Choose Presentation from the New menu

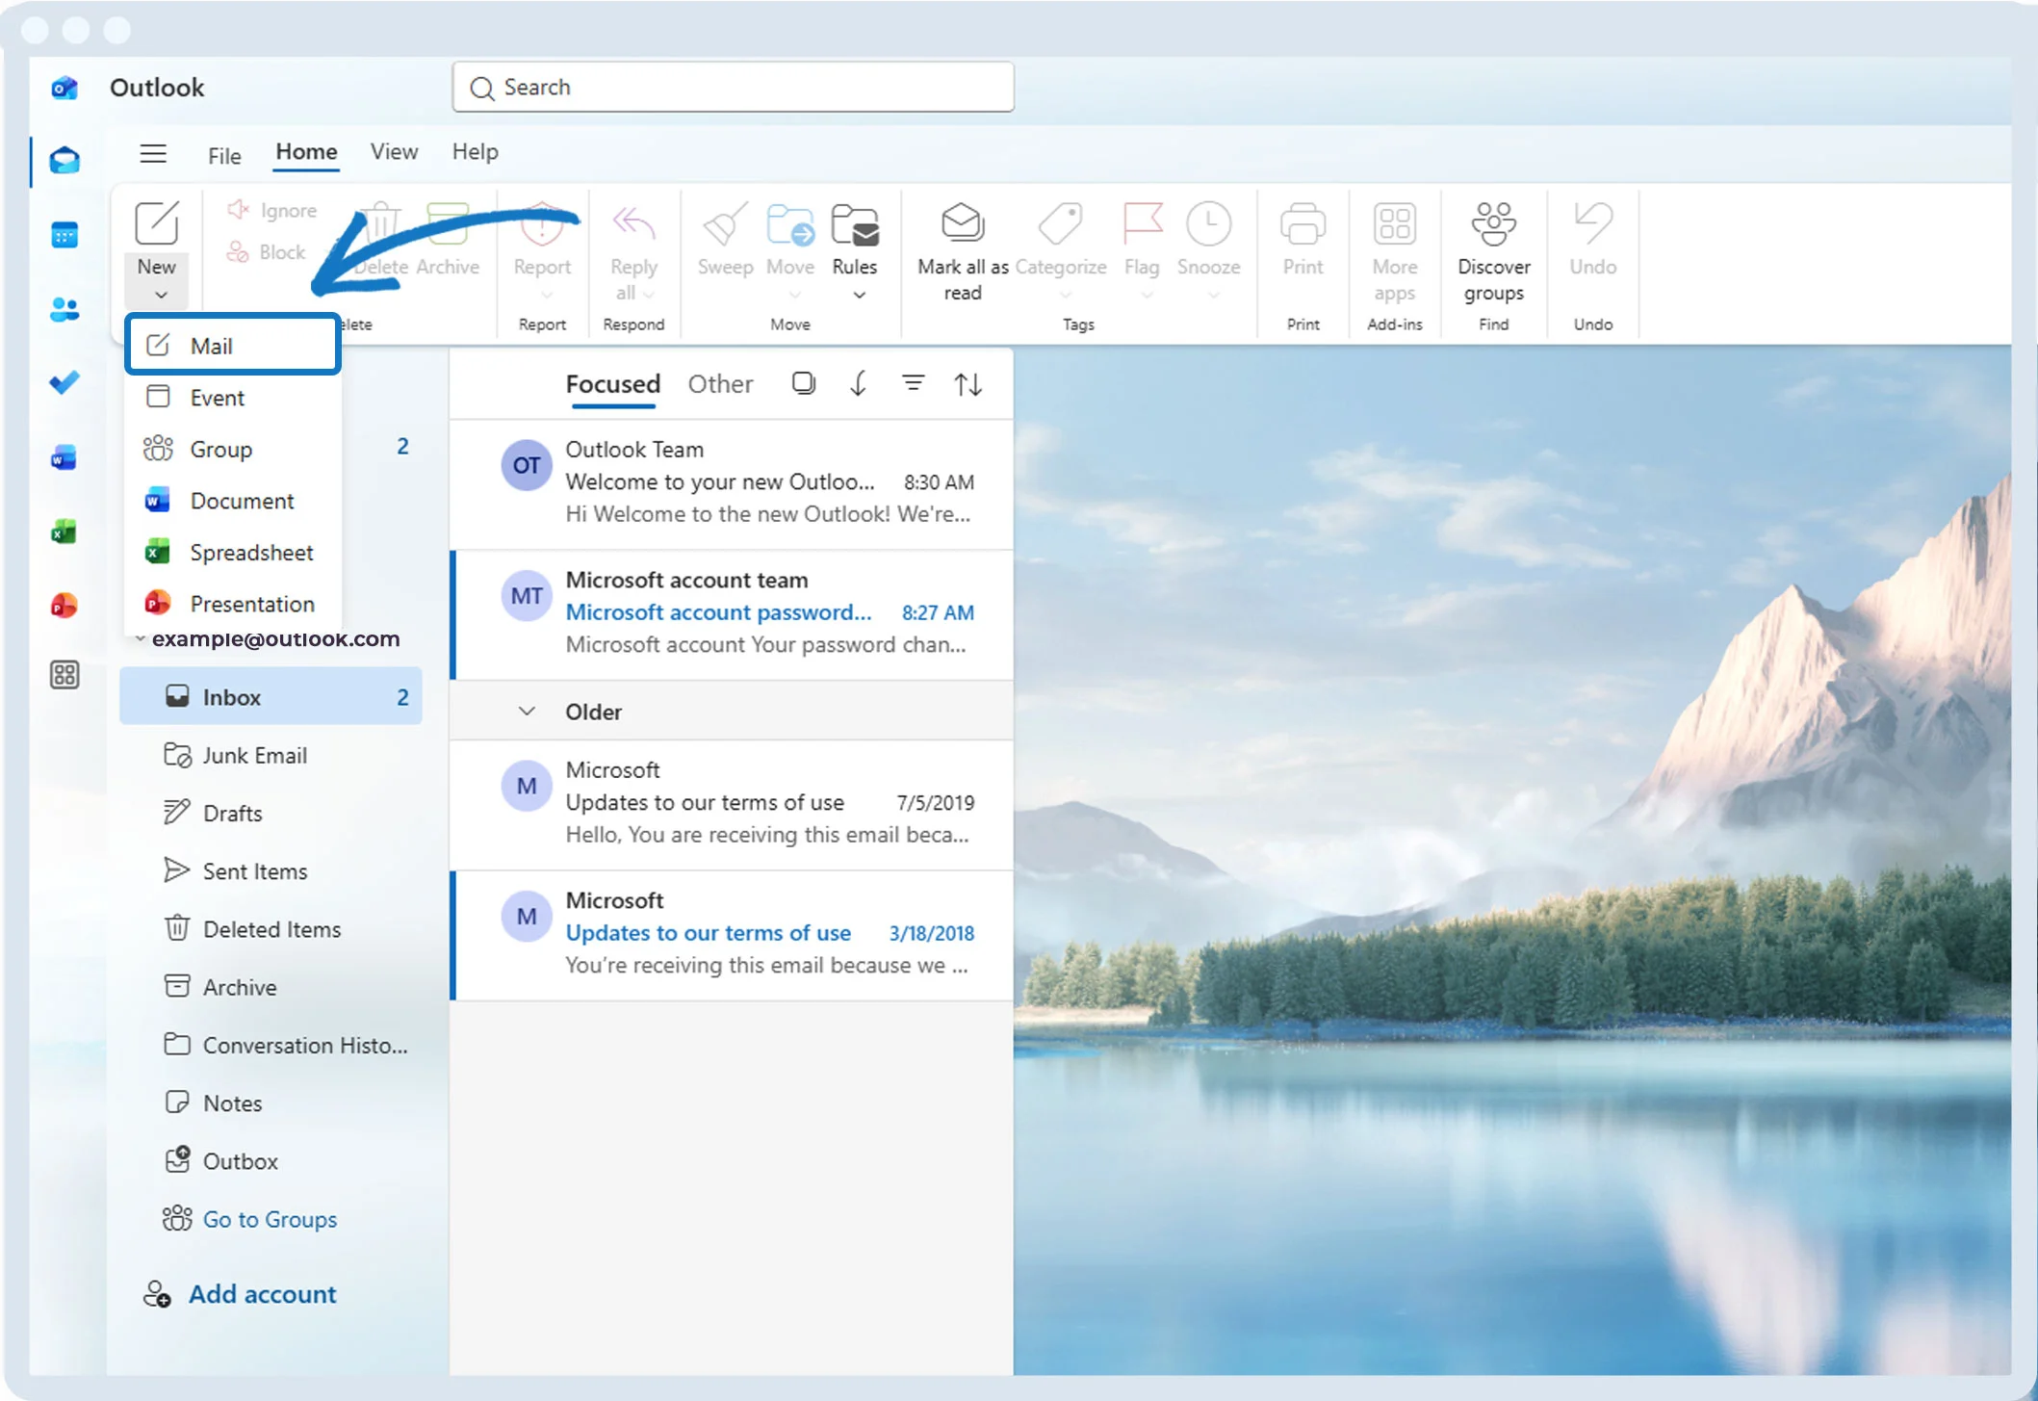(x=233, y=604)
